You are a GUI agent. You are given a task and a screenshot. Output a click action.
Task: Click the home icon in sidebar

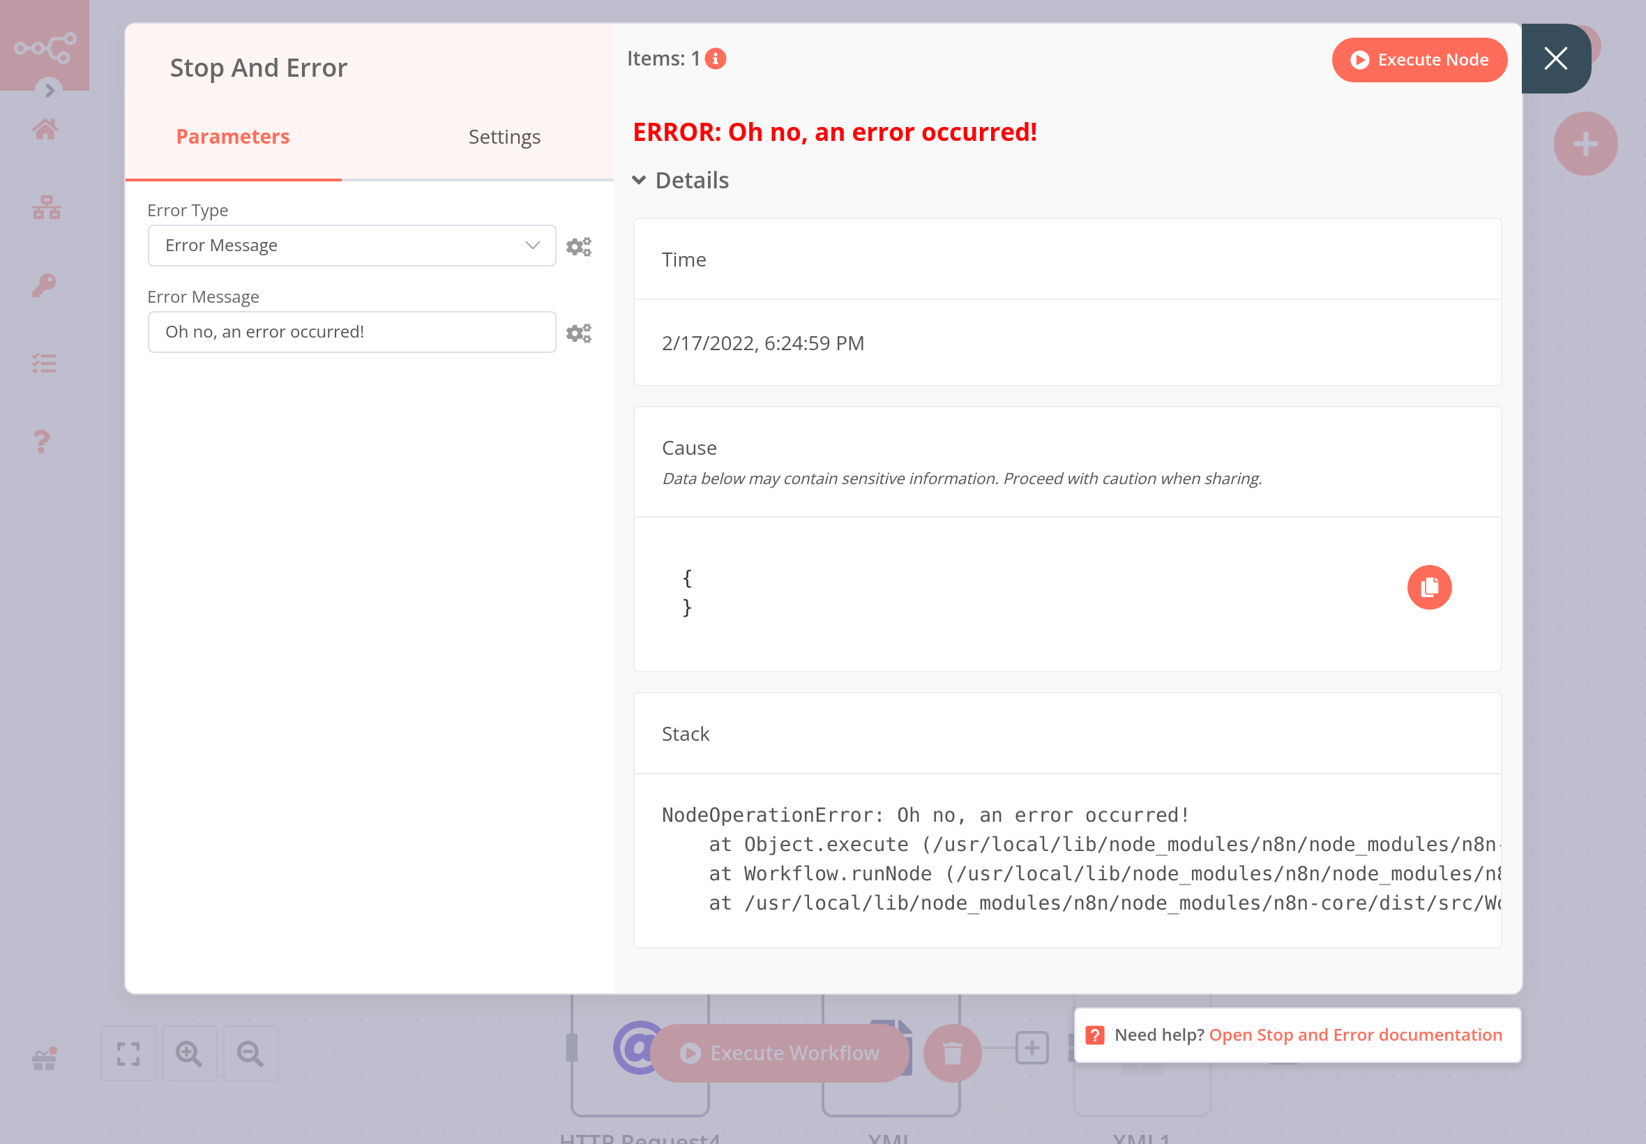coord(45,130)
